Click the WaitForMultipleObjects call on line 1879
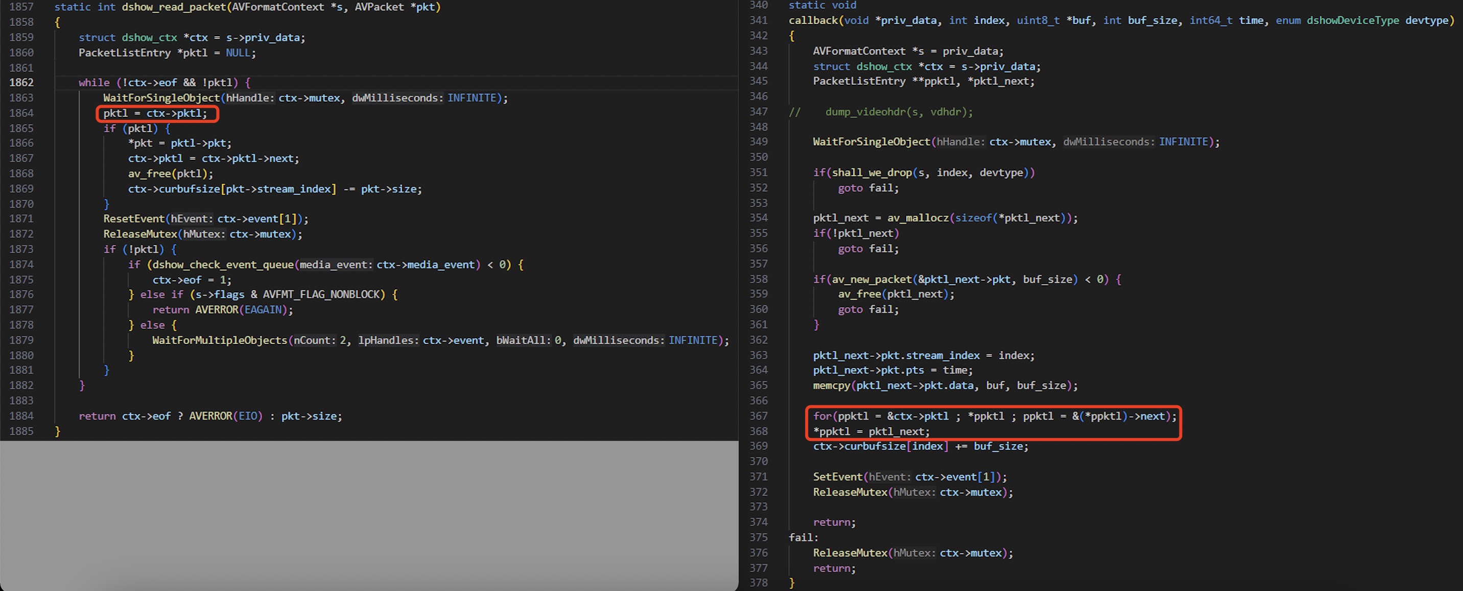 [219, 340]
